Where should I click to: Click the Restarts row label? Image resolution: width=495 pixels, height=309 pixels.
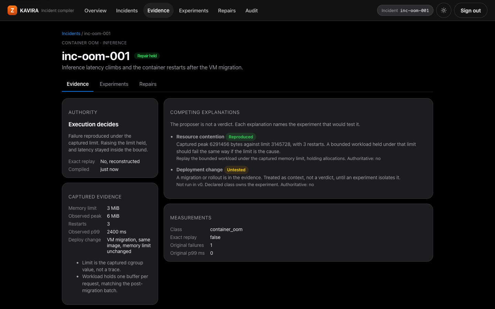77,224
